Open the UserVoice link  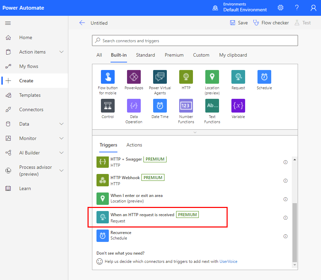pyautogui.click(x=228, y=261)
